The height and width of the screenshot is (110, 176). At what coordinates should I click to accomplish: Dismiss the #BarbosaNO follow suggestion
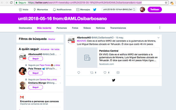coord(60,54)
